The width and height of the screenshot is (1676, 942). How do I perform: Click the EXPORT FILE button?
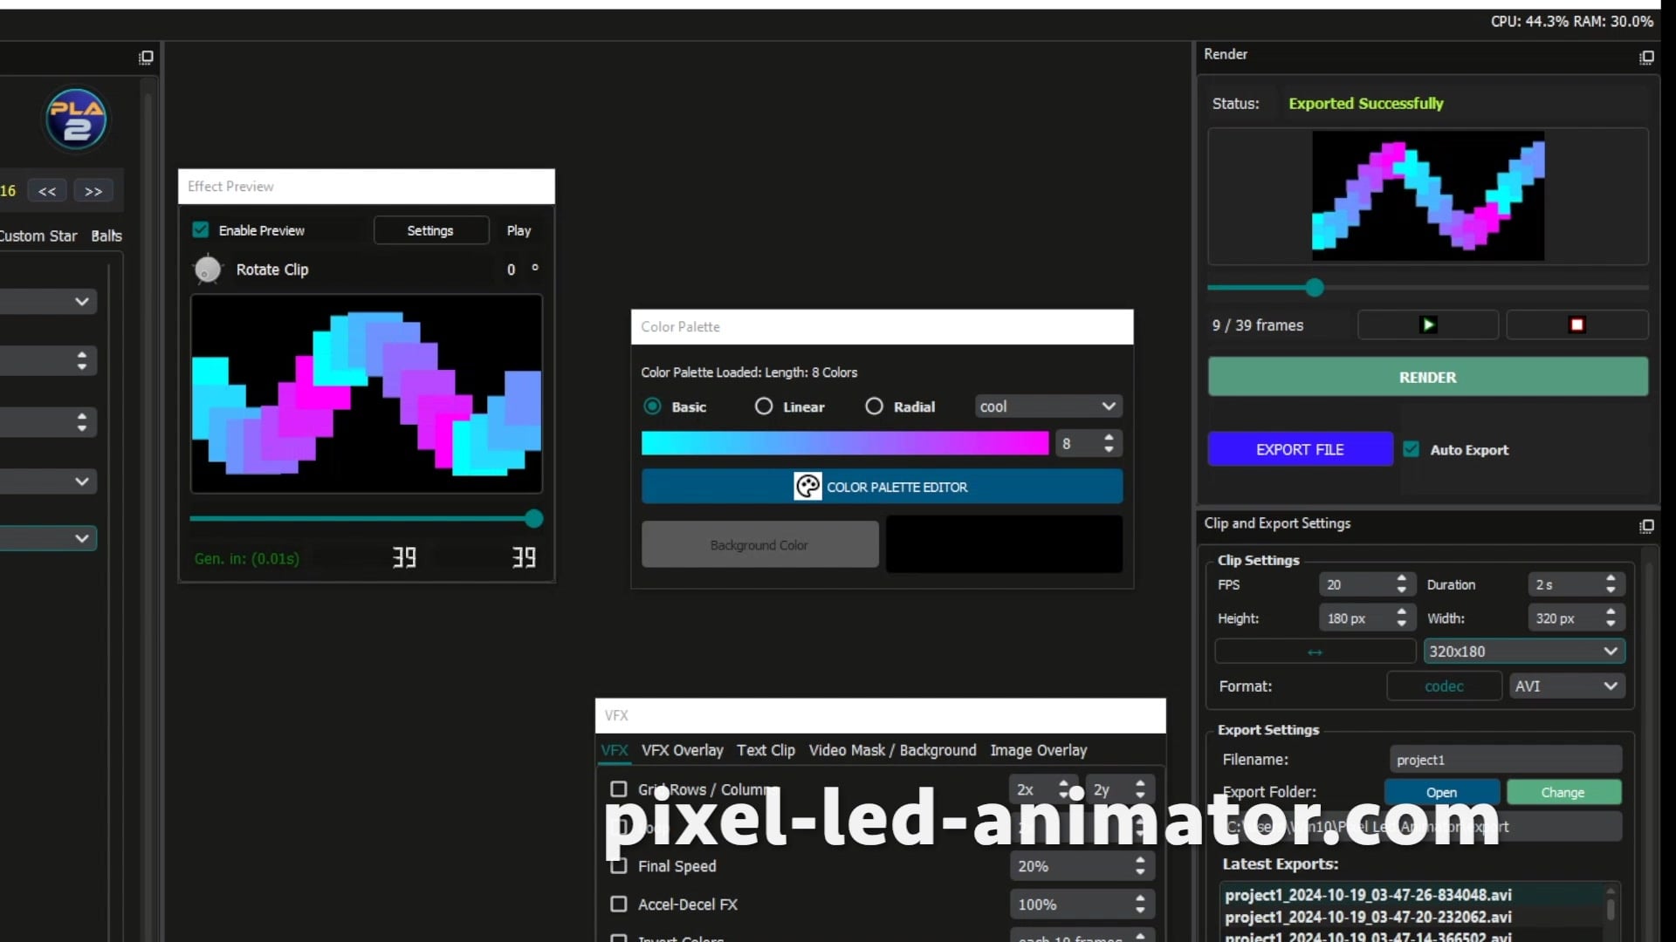click(1300, 450)
